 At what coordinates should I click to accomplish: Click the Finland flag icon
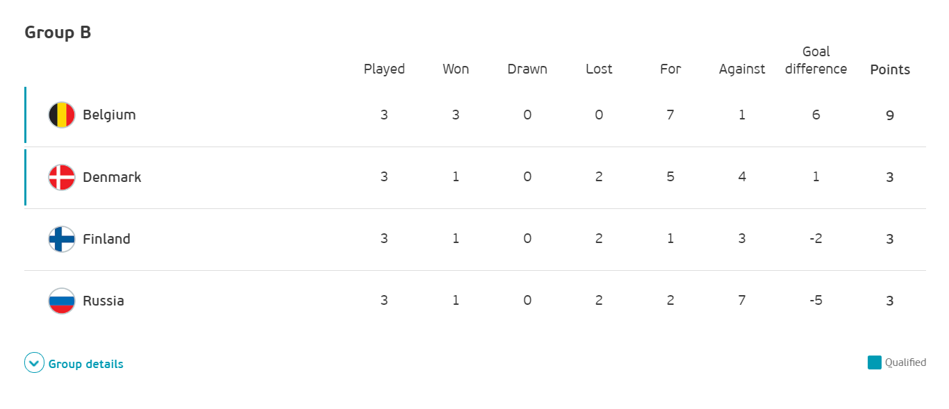pos(62,239)
